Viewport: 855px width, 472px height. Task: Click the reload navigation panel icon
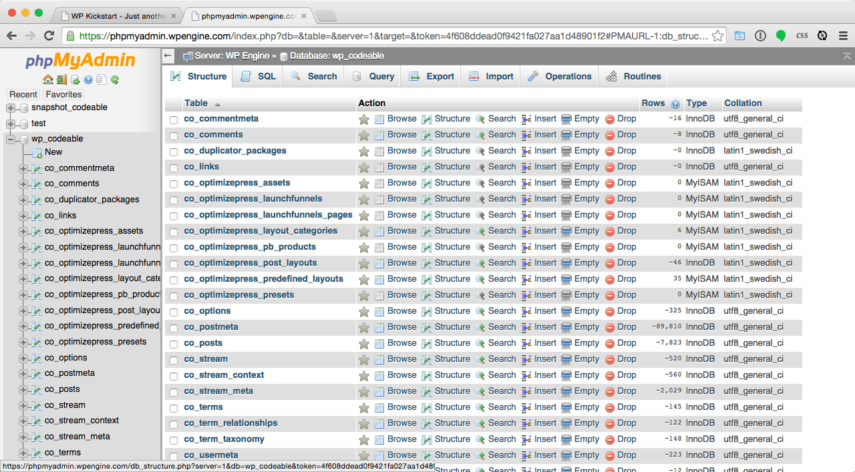click(x=115, y=80)
